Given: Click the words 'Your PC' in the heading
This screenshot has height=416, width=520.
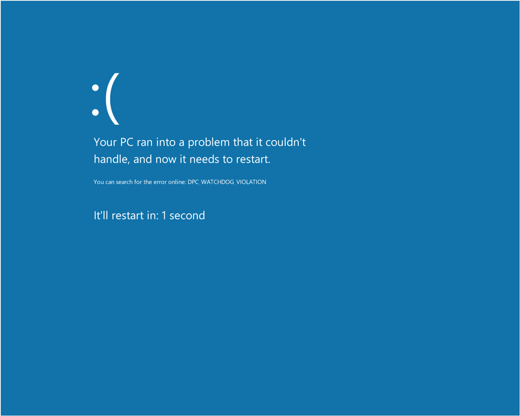Looking at the screenshot, I should click(x=113, y=142).
